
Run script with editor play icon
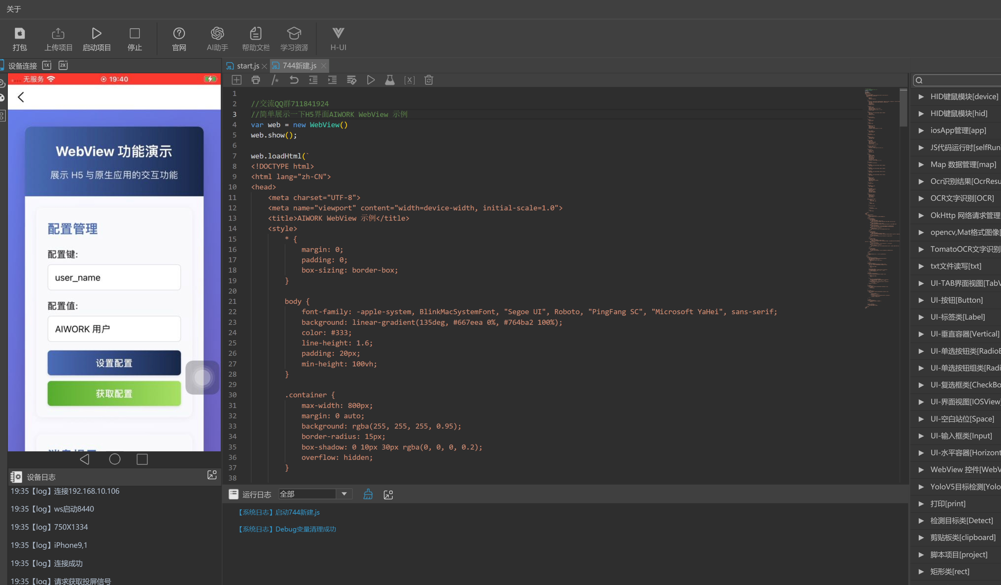coord(371,80)
